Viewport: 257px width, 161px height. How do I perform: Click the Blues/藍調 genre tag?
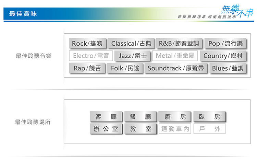228,68
